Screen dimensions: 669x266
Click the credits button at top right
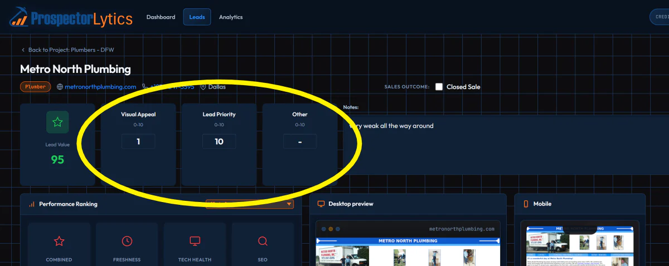[x=660, y=17]
